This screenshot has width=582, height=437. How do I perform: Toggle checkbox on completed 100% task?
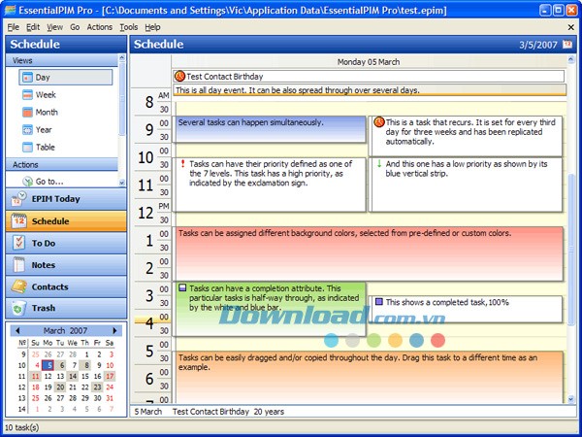pyautogui.click(x=378, y=302)
